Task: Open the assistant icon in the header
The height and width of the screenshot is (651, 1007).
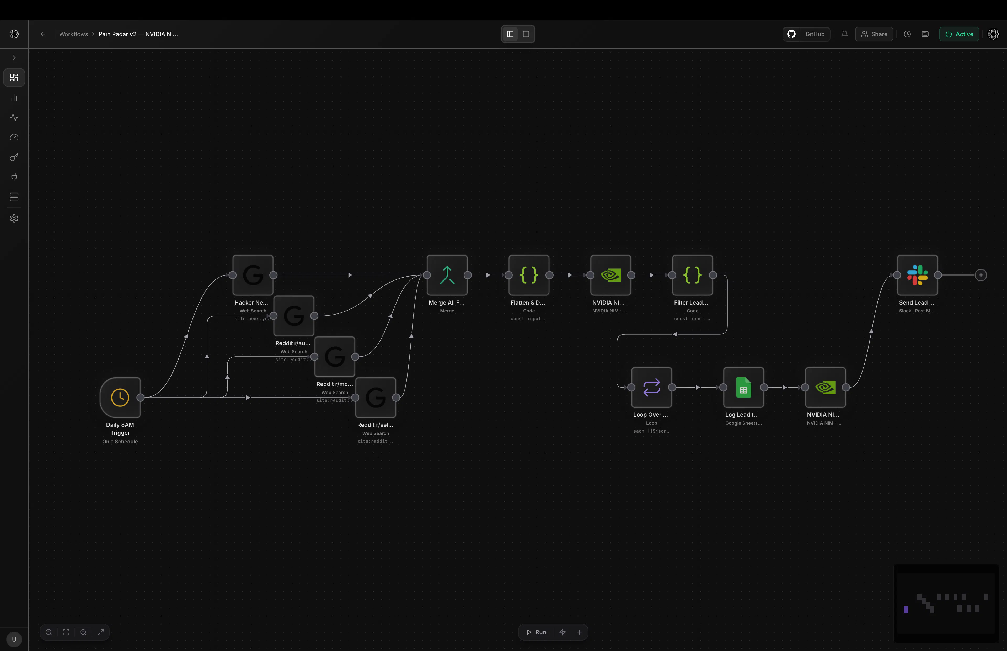Action: click(993, 34)
